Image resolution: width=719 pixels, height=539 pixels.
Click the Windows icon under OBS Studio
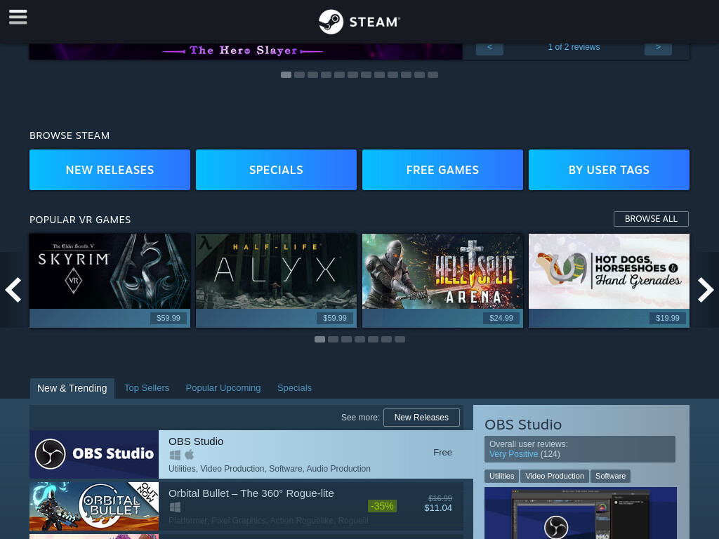(x=175, y=455)
